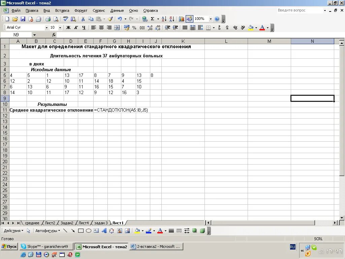
Task: Align cell text to the right
Action: (109, 28)
